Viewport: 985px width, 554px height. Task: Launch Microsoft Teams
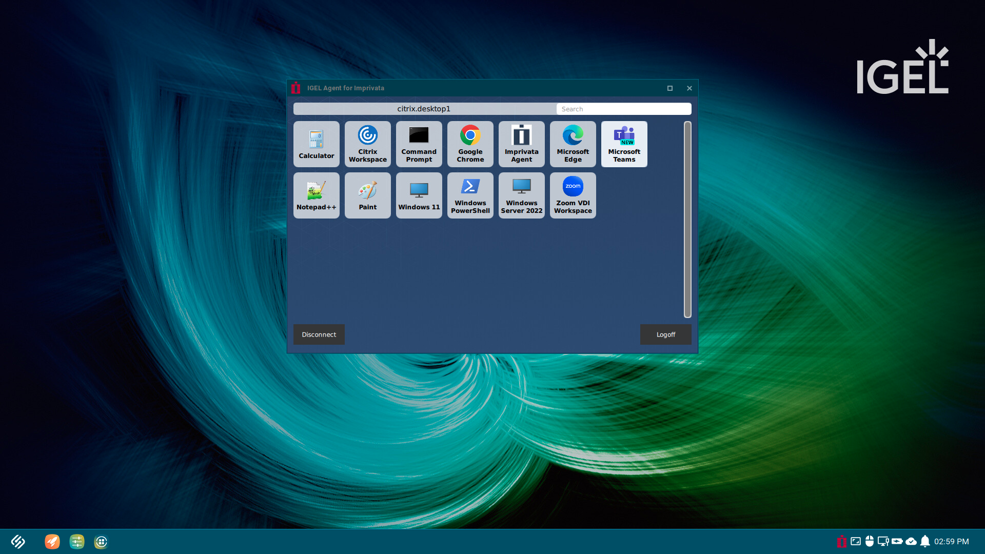(624, 144)
